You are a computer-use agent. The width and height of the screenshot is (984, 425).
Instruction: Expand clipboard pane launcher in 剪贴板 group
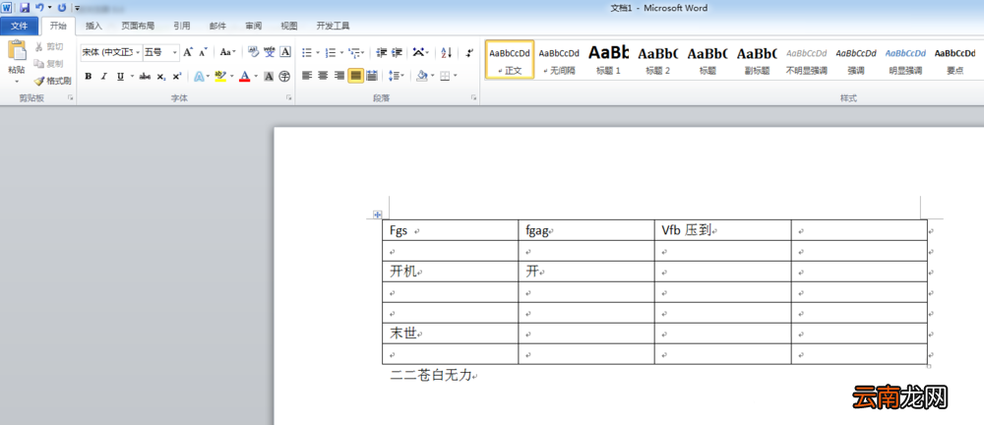pyautogui.click(x=70, y=98)
